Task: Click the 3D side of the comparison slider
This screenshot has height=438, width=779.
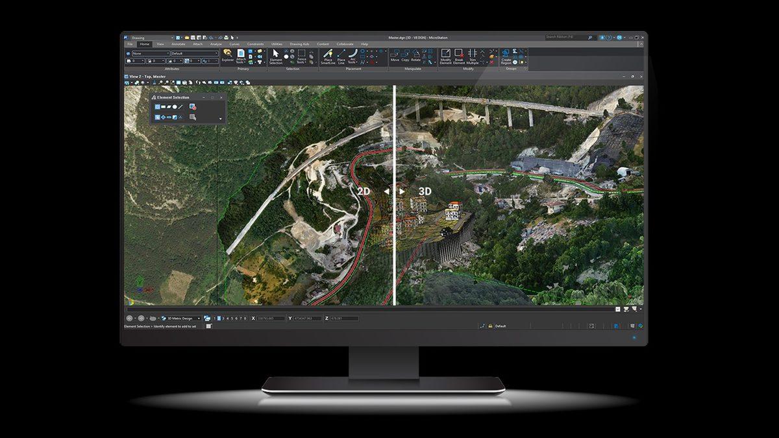Action: tap(425, 191)
